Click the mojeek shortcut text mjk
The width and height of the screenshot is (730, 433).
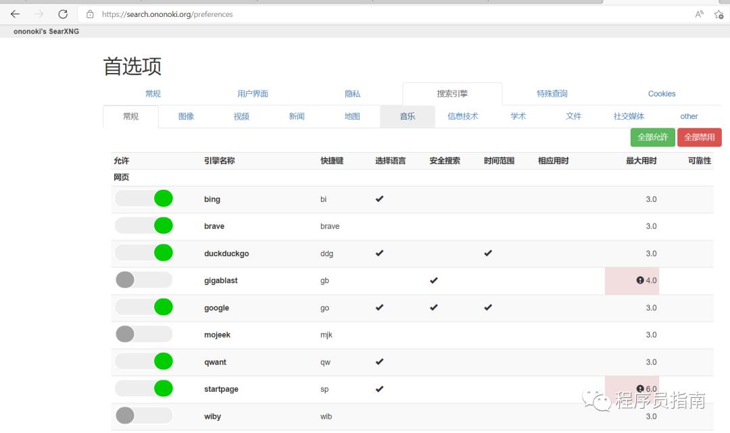point(326,335)
